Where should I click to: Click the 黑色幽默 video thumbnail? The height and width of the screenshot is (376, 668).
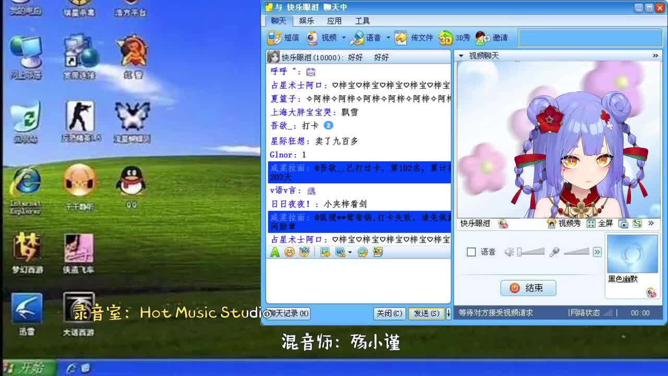[632, 254]
